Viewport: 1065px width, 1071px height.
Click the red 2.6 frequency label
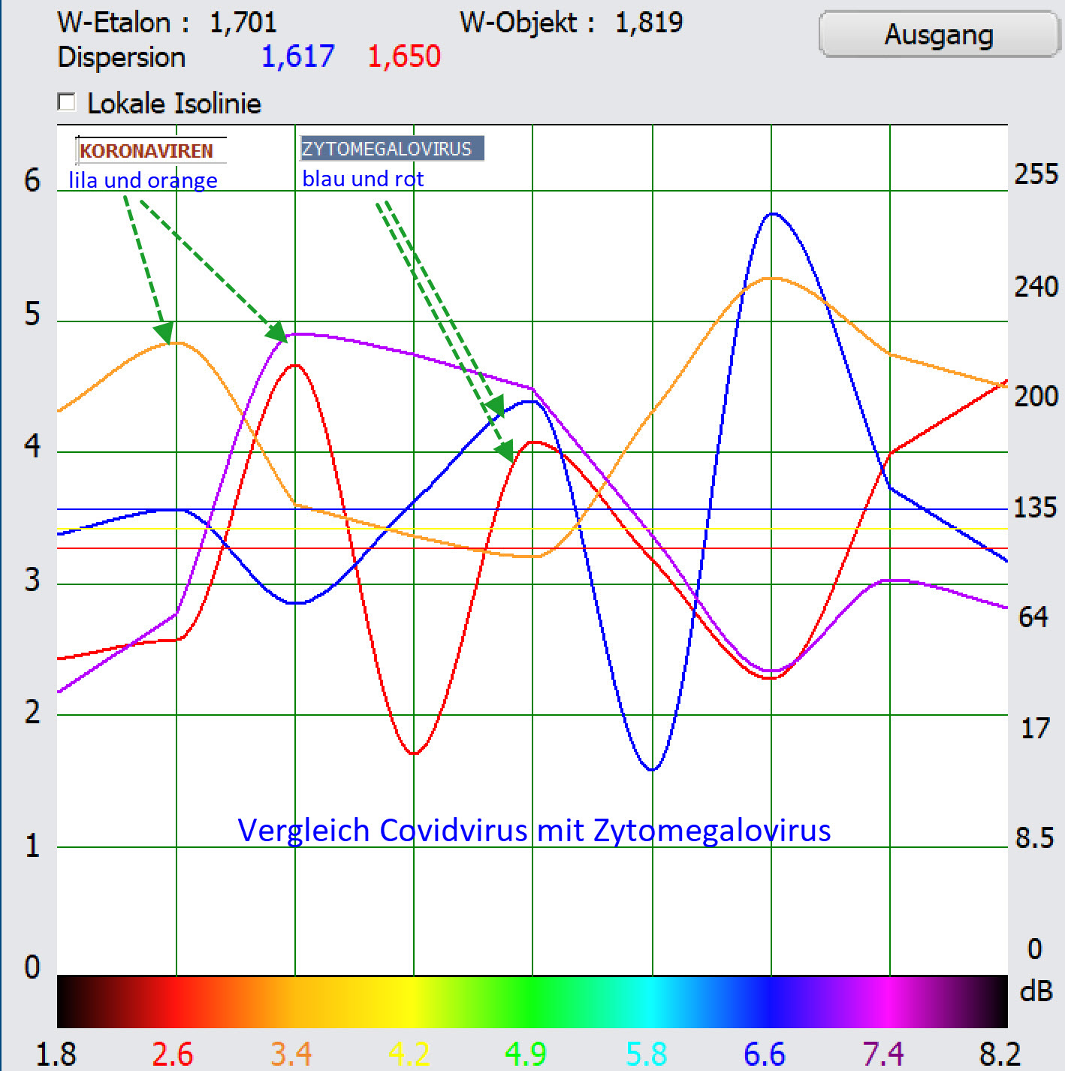click(x=173, y=1054)
